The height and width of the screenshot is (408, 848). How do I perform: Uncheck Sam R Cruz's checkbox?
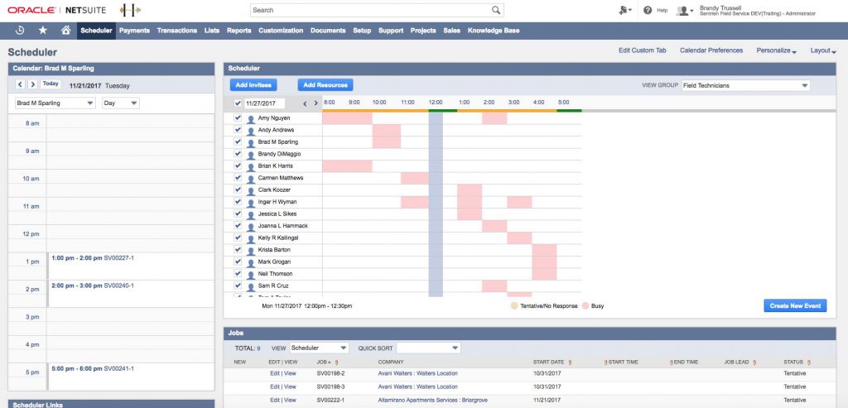point(238,285)
